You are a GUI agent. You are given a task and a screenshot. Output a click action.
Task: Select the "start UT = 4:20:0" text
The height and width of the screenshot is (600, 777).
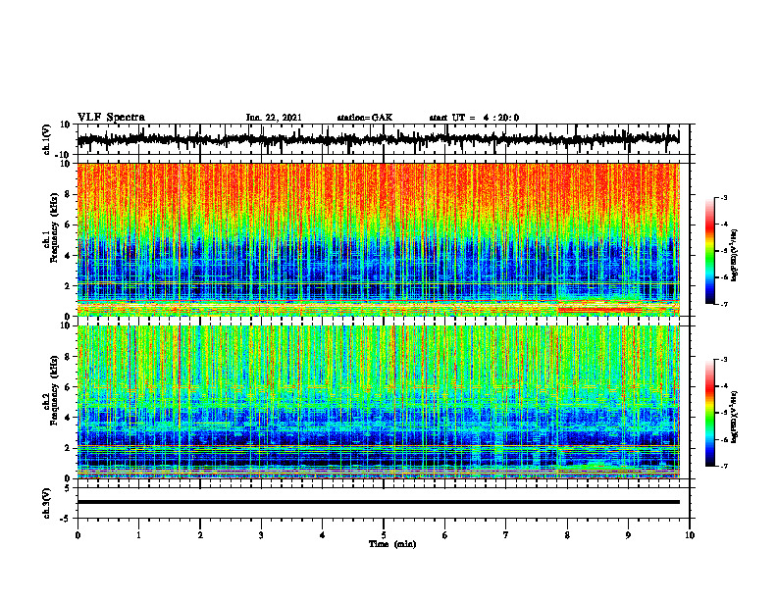coord(474,118)
